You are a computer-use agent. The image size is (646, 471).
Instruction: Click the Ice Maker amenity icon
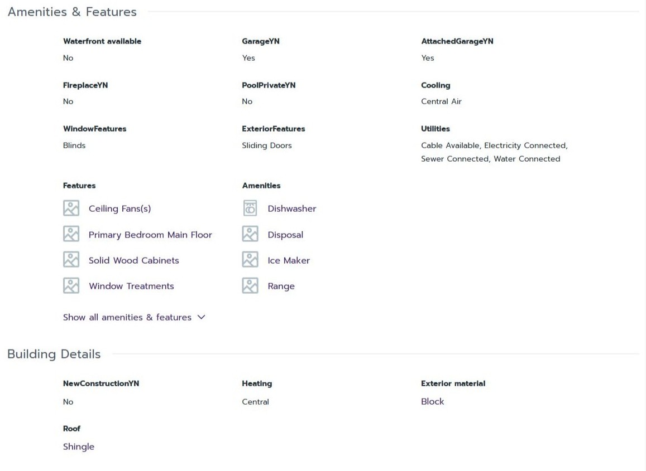(x=250, y=260)
